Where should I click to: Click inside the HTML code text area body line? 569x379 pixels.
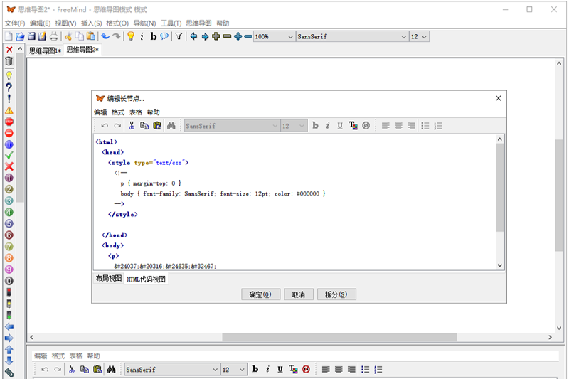[223, 193]
